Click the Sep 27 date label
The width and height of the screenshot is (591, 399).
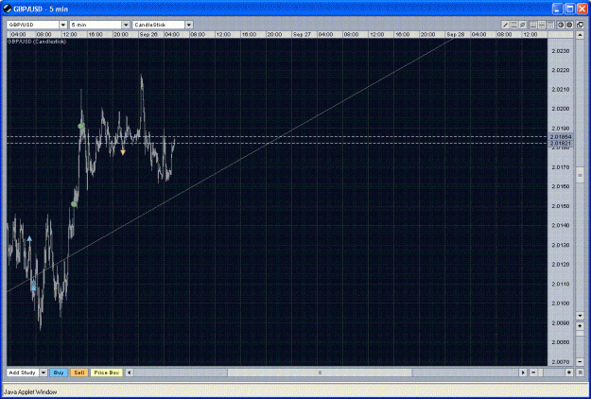[302, 35]
